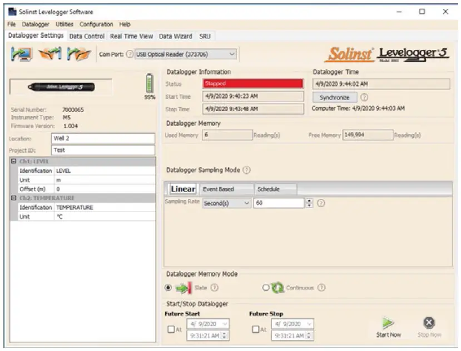The width and height of the screenshot is (461, 351).
Task: Click the Slate memory mode help icon
Action: coord(215,288)
